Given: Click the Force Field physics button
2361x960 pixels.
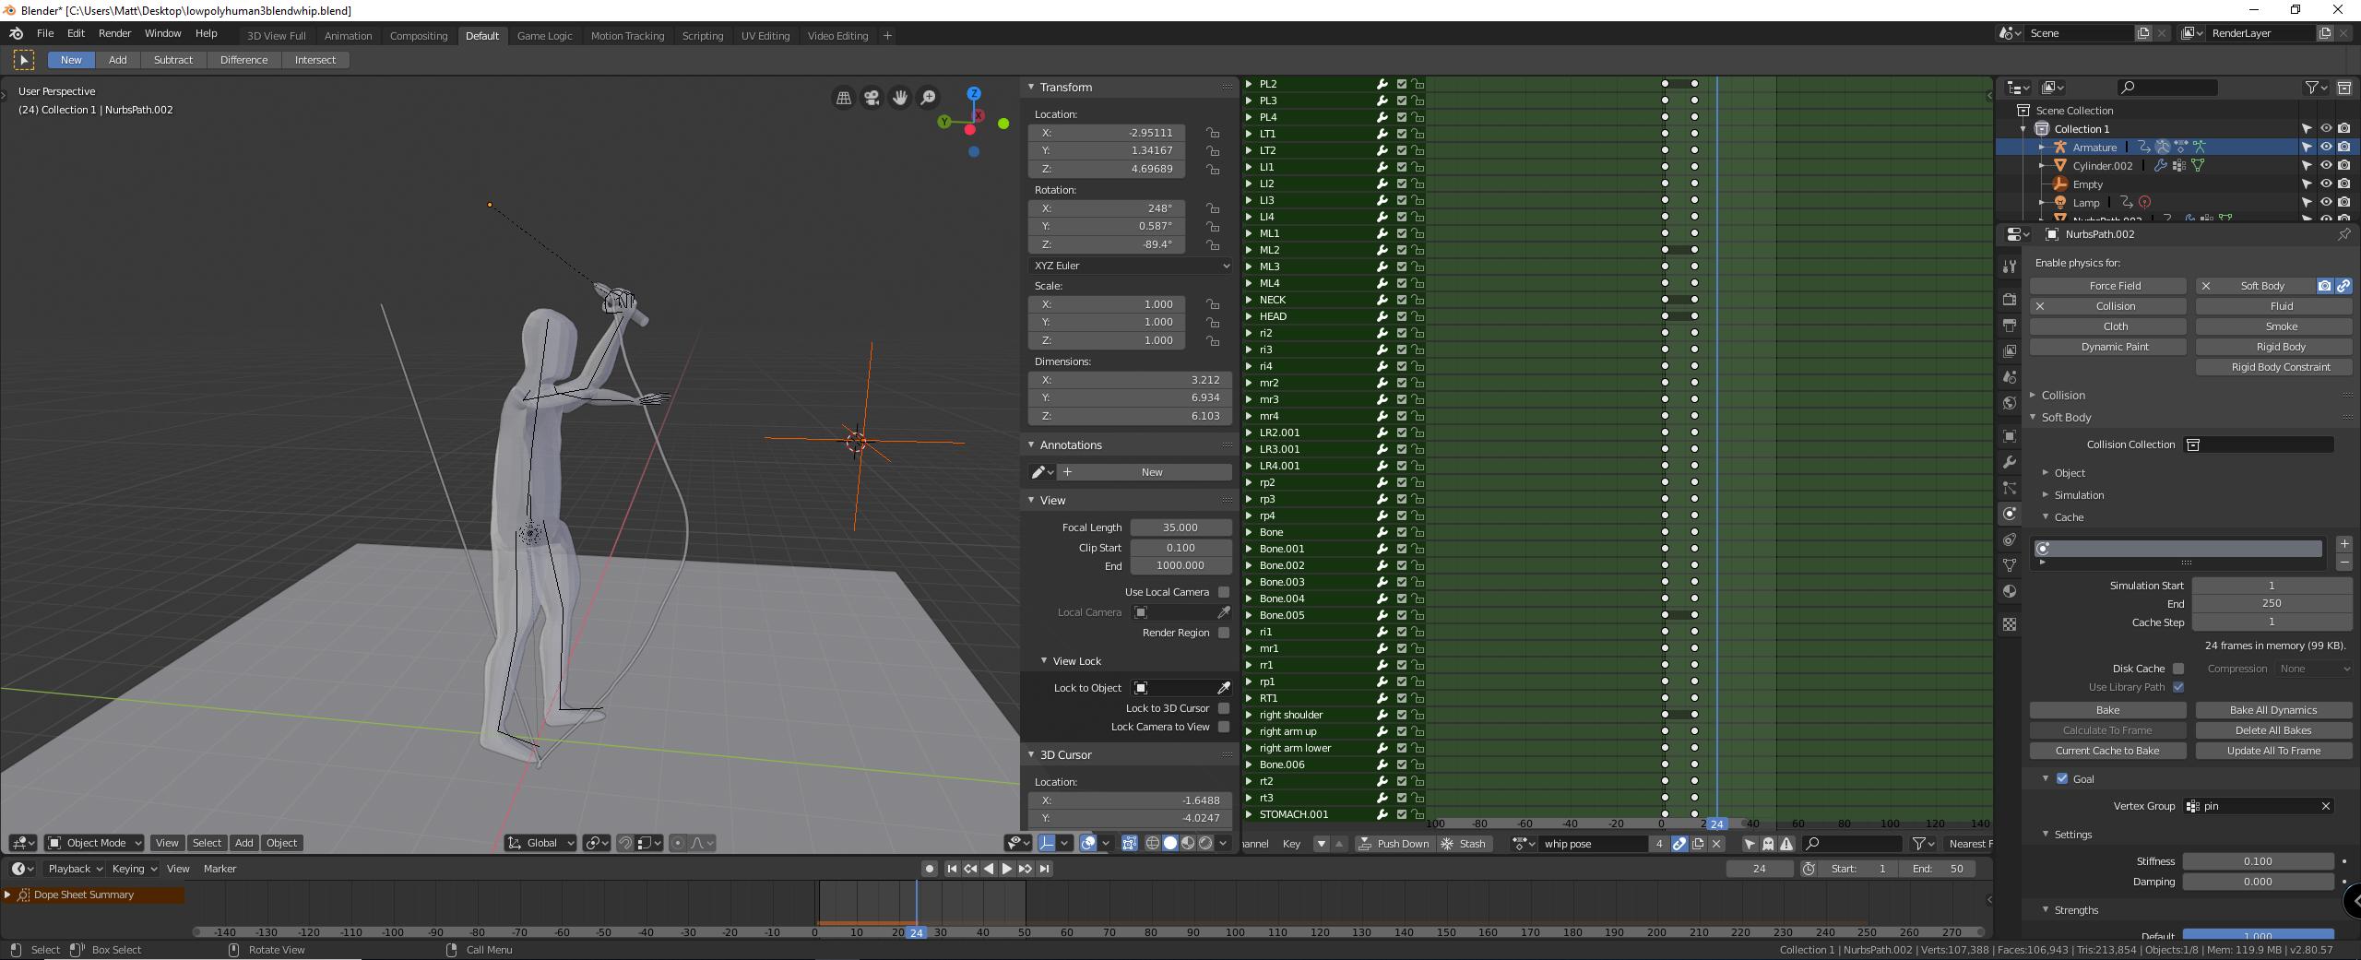Looking at the screenshot, I should pyautogui.click(x=2107, y=286).
